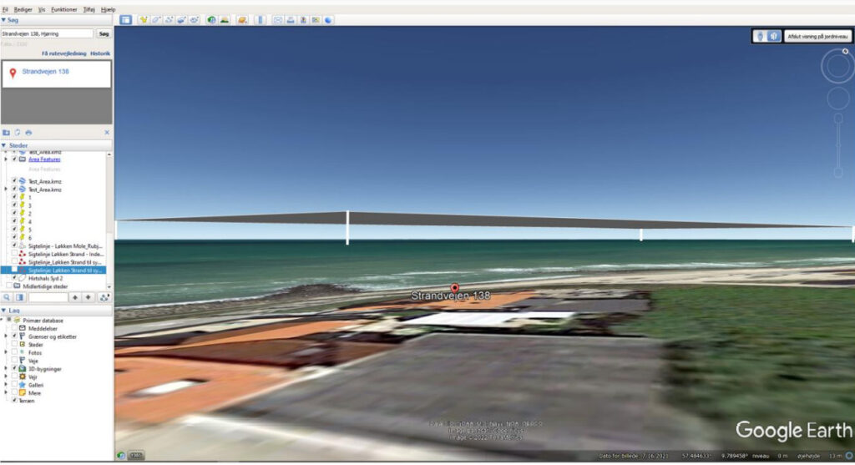This screenshot has width=855, height=465.
Task: Select the Add Polygon tool
Action: pyautogui.click(x=156, y=19)
